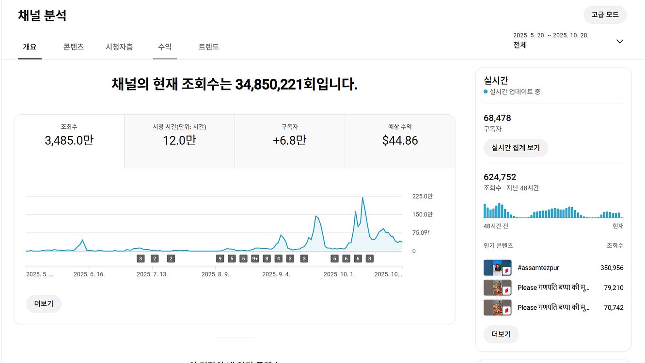The width and height of the screenshot is (645, 363).
Task: Switch to the 트렌드 tab
Action: [209, 47]
